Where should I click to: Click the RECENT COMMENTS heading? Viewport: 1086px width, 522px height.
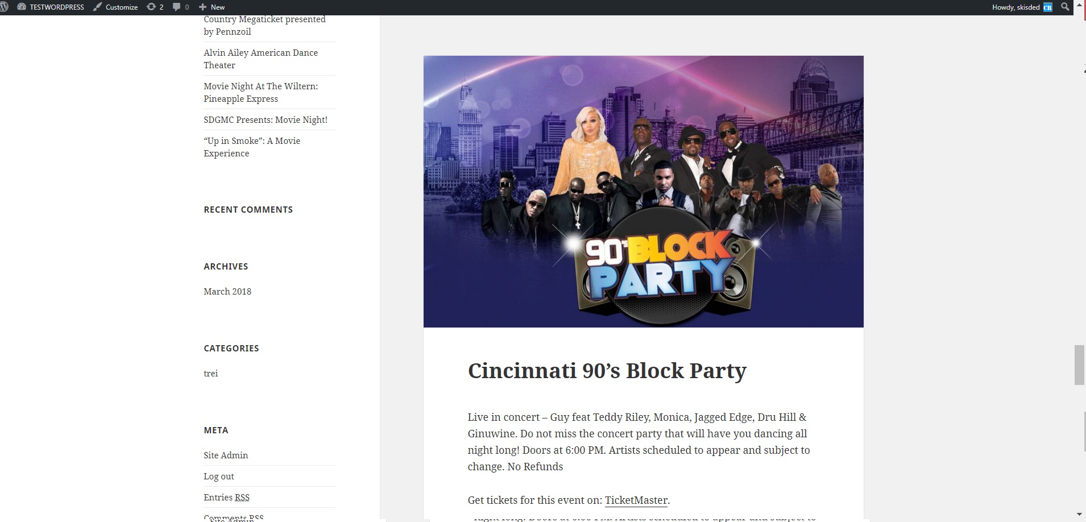[x=248, y=209]
